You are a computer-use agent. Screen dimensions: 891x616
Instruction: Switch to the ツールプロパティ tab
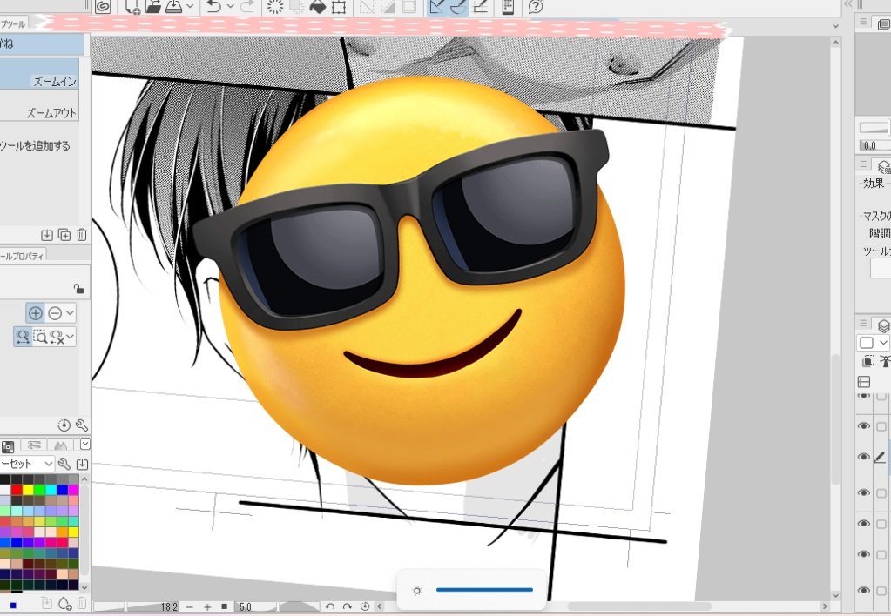coord(22,256)
